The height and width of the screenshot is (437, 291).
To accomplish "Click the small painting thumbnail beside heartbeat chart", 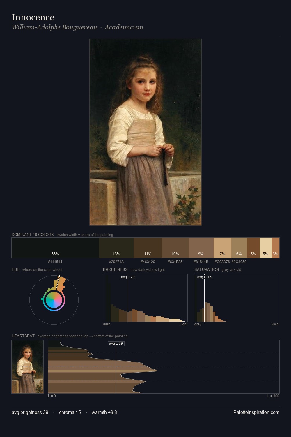I will click(27, 367).
